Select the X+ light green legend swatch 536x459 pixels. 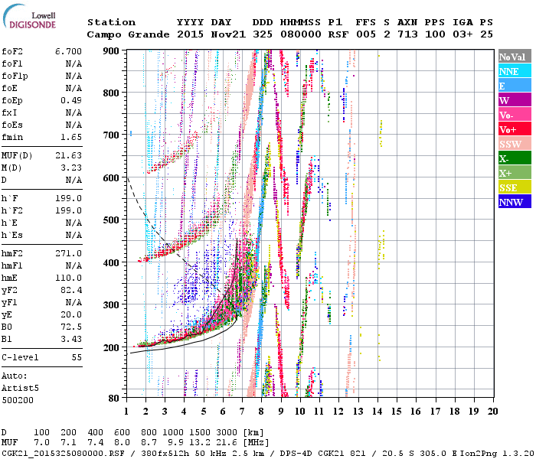point(515,173)
